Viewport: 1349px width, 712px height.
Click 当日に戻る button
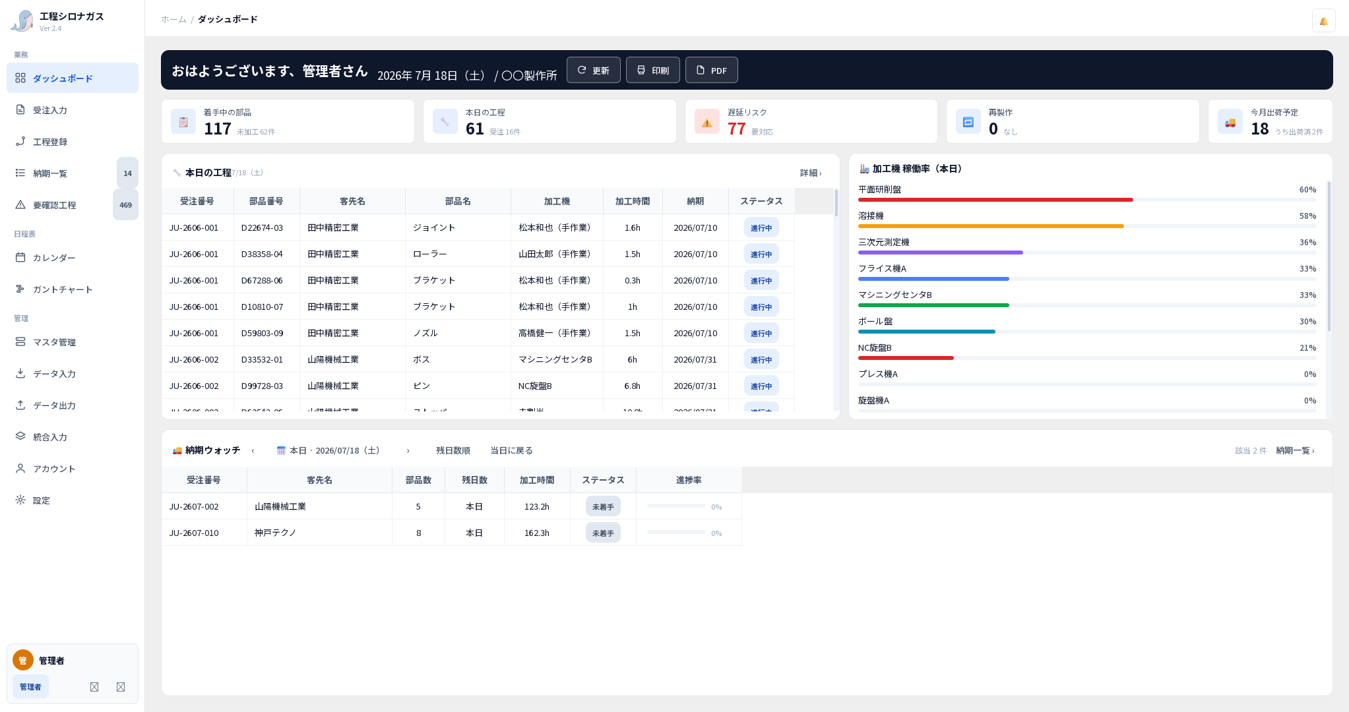tap(511, 450)
